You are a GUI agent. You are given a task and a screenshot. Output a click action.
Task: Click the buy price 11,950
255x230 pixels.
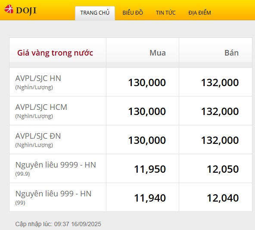150,169
